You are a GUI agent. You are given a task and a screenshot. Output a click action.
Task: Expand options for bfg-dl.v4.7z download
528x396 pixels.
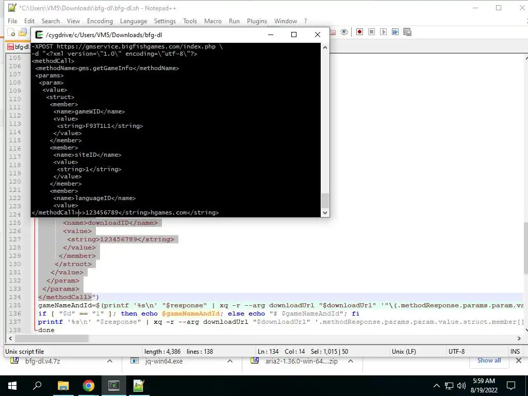point(110,361)
